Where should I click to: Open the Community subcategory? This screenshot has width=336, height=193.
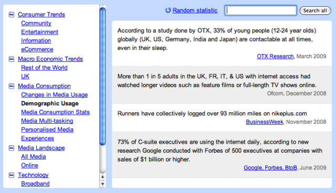point(36,23)
